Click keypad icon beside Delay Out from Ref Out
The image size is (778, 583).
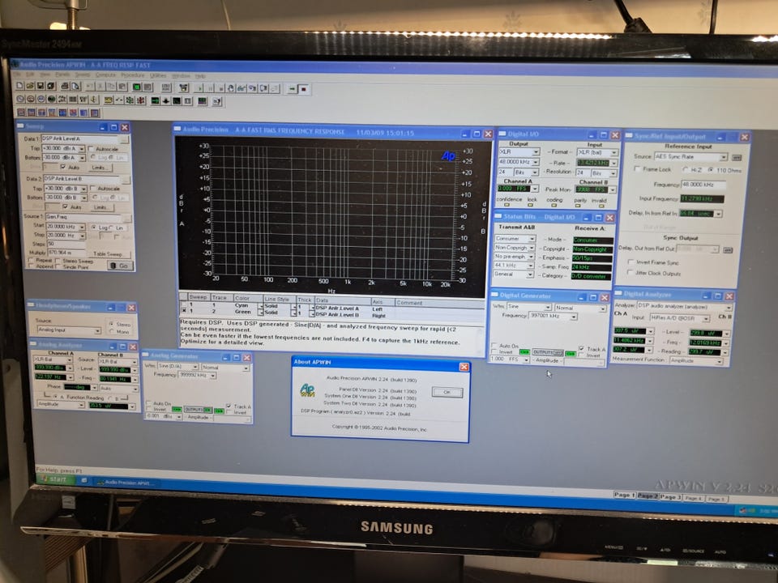pyautogui.click(x=728, y=250)
